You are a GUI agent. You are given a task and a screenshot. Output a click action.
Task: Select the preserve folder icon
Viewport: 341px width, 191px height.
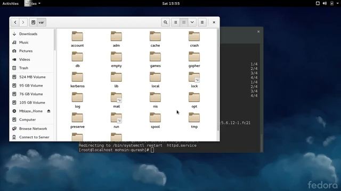click(x=77, y=118)
